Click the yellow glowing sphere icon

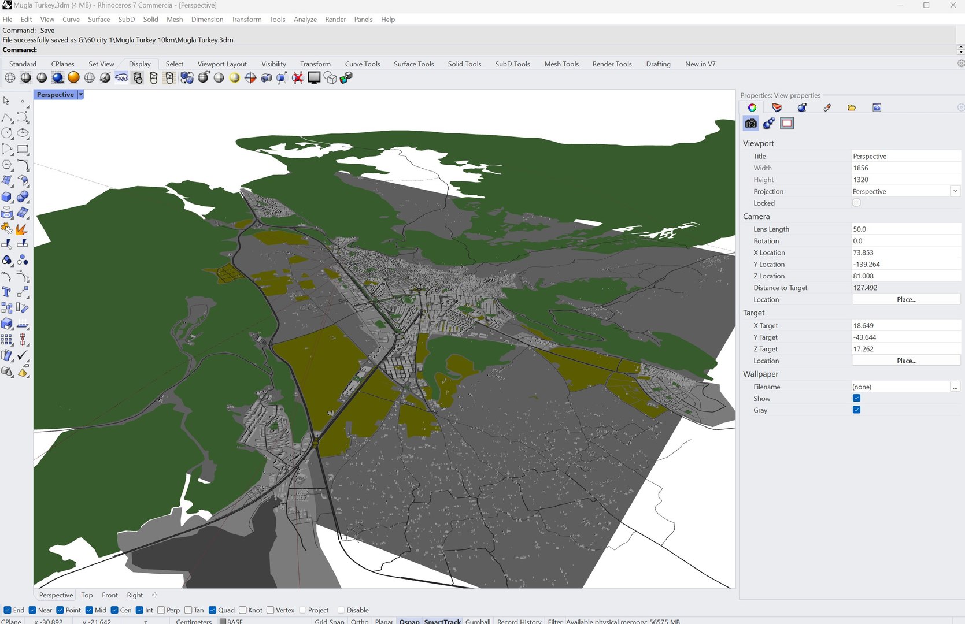click(x=234, y=78)
